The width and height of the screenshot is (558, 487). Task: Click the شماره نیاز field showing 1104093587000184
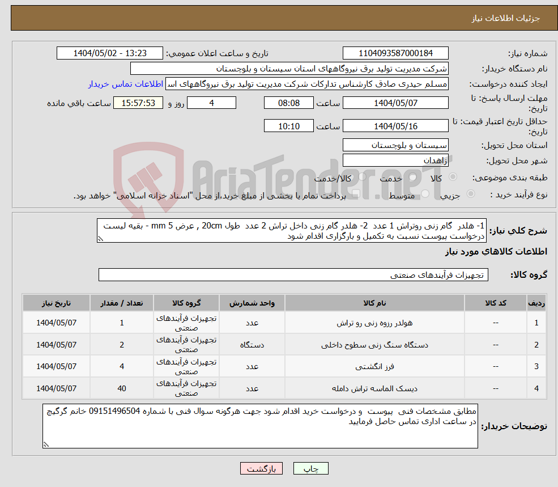394,53
